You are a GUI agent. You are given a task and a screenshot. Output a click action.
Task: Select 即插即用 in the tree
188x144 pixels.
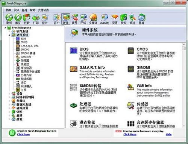tap(26, 79)
